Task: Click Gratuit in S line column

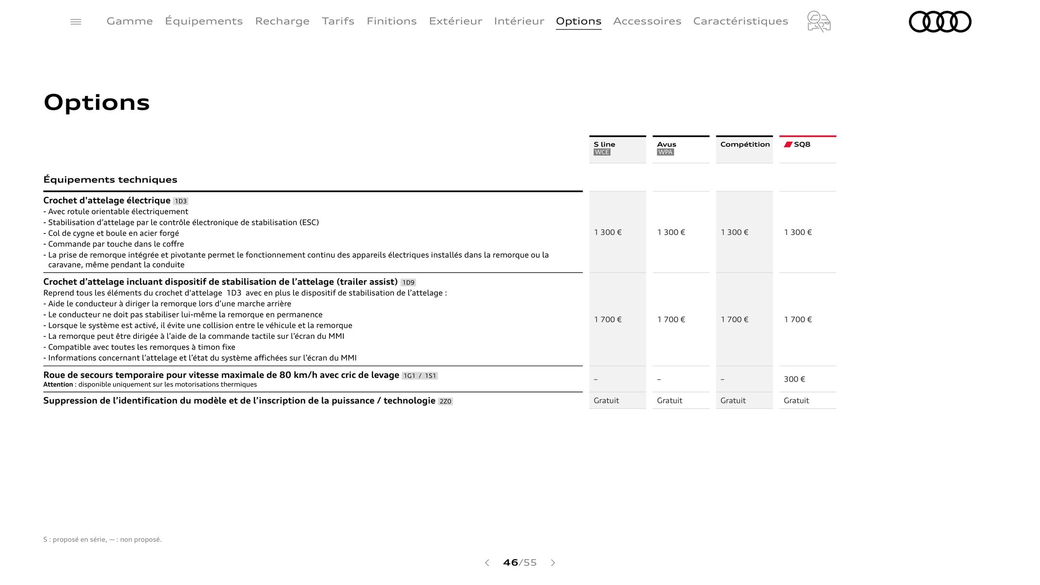Action: point(606,401)
